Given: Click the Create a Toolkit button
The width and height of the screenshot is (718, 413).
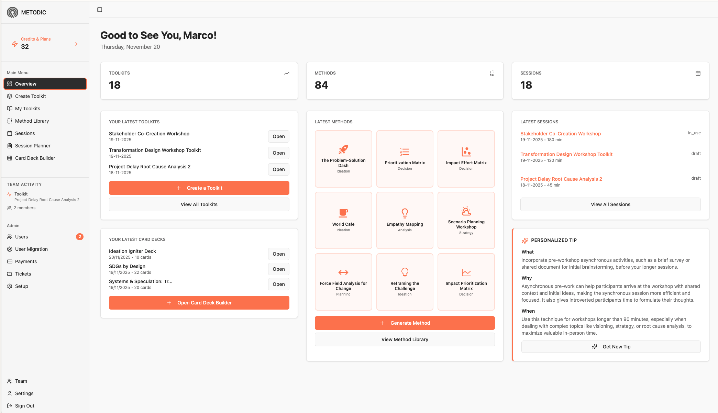Looking at the screenshot, I should click(199, 188).
